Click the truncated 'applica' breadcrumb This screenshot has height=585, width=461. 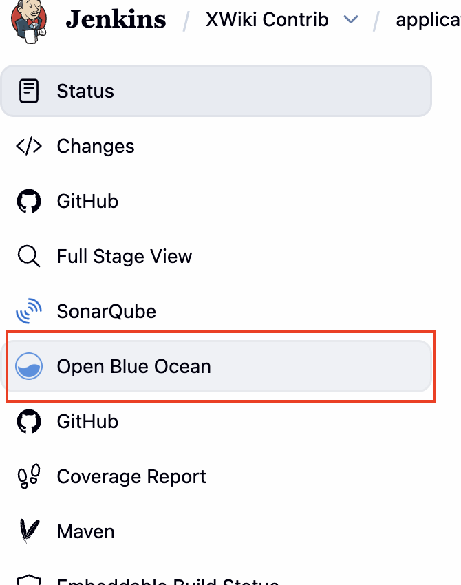(x=427, y=19)
